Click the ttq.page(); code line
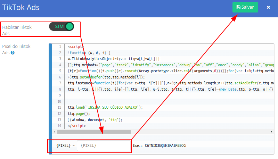Screen dimensions: 278x159 (79, 114)
